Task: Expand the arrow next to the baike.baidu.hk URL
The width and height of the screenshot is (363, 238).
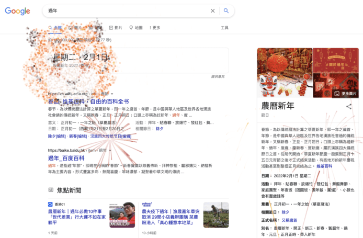Action: (x=110, y=150)
